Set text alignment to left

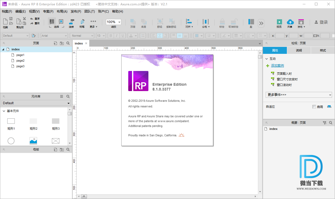click(154, 36)
